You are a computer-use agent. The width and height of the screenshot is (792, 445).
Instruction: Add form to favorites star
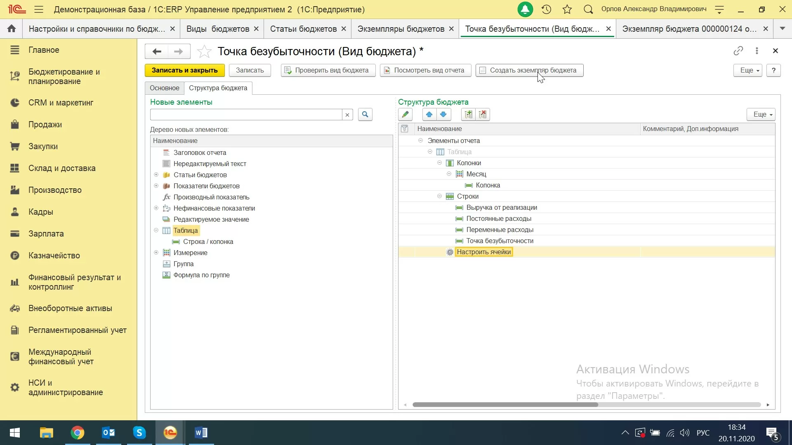click(204, 52)
